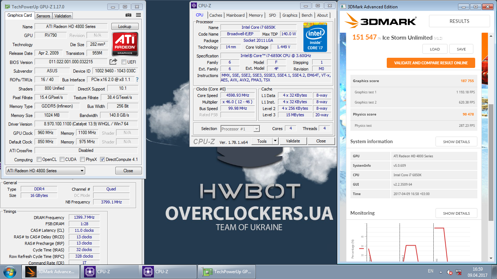Open the Processor #1 selection dropdown
The height and width of the screenshot is (279, 497).
(x=240, y=129)
